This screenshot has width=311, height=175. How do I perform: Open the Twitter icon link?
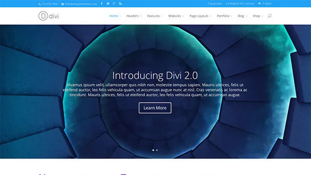point(108,3)
